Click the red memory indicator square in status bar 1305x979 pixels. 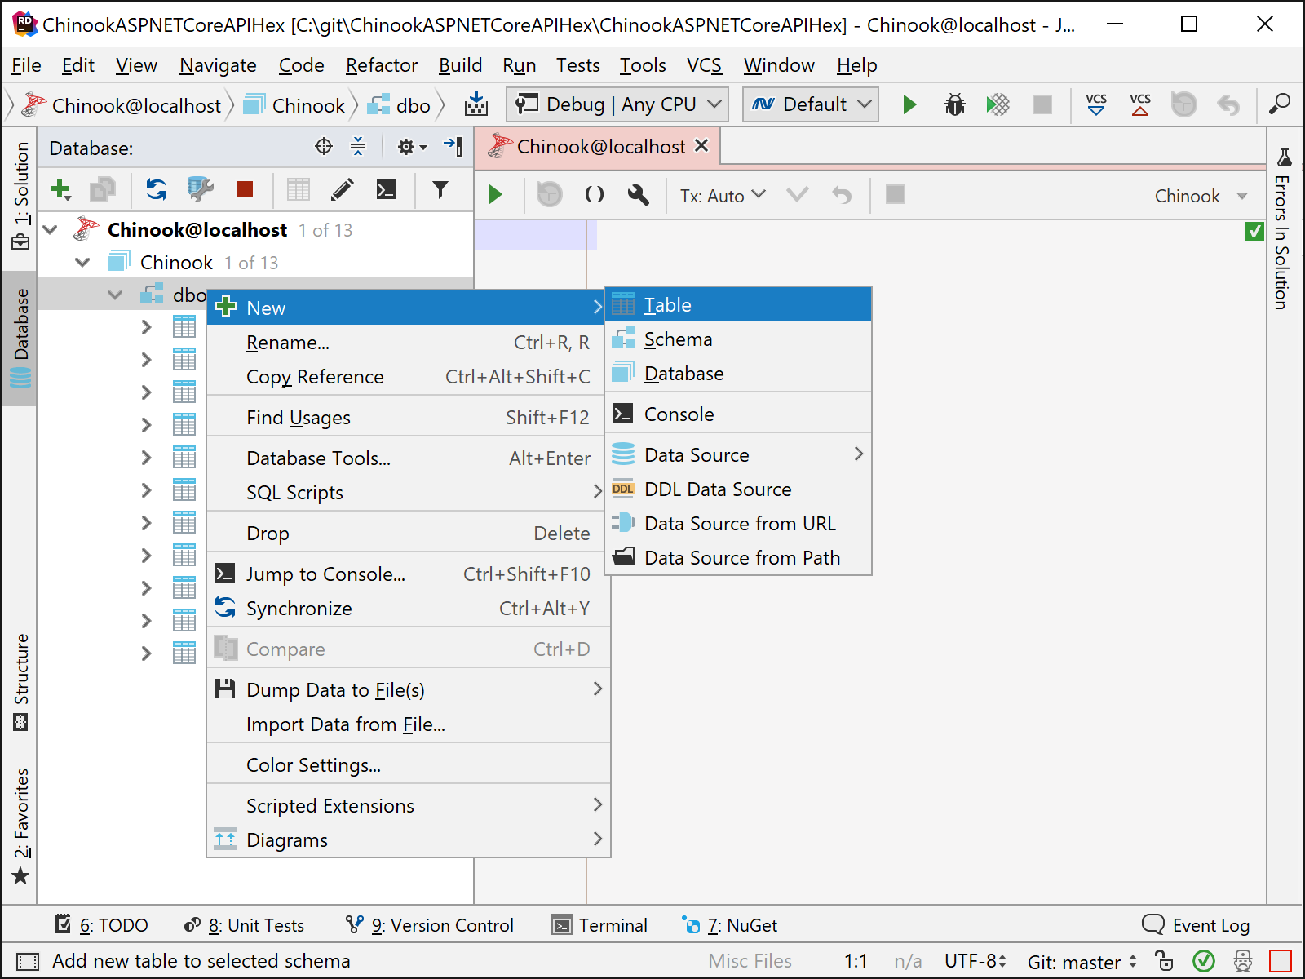(1281, 961)
